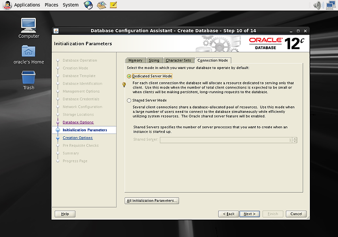Minimize the Database Configuration Assistant window
Image resolution: width=338 pixels, height=237 pixels.
291,31
